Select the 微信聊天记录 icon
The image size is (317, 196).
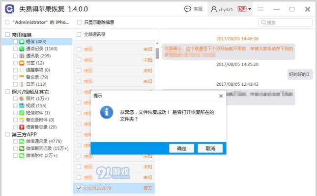(x=22, y=148)
